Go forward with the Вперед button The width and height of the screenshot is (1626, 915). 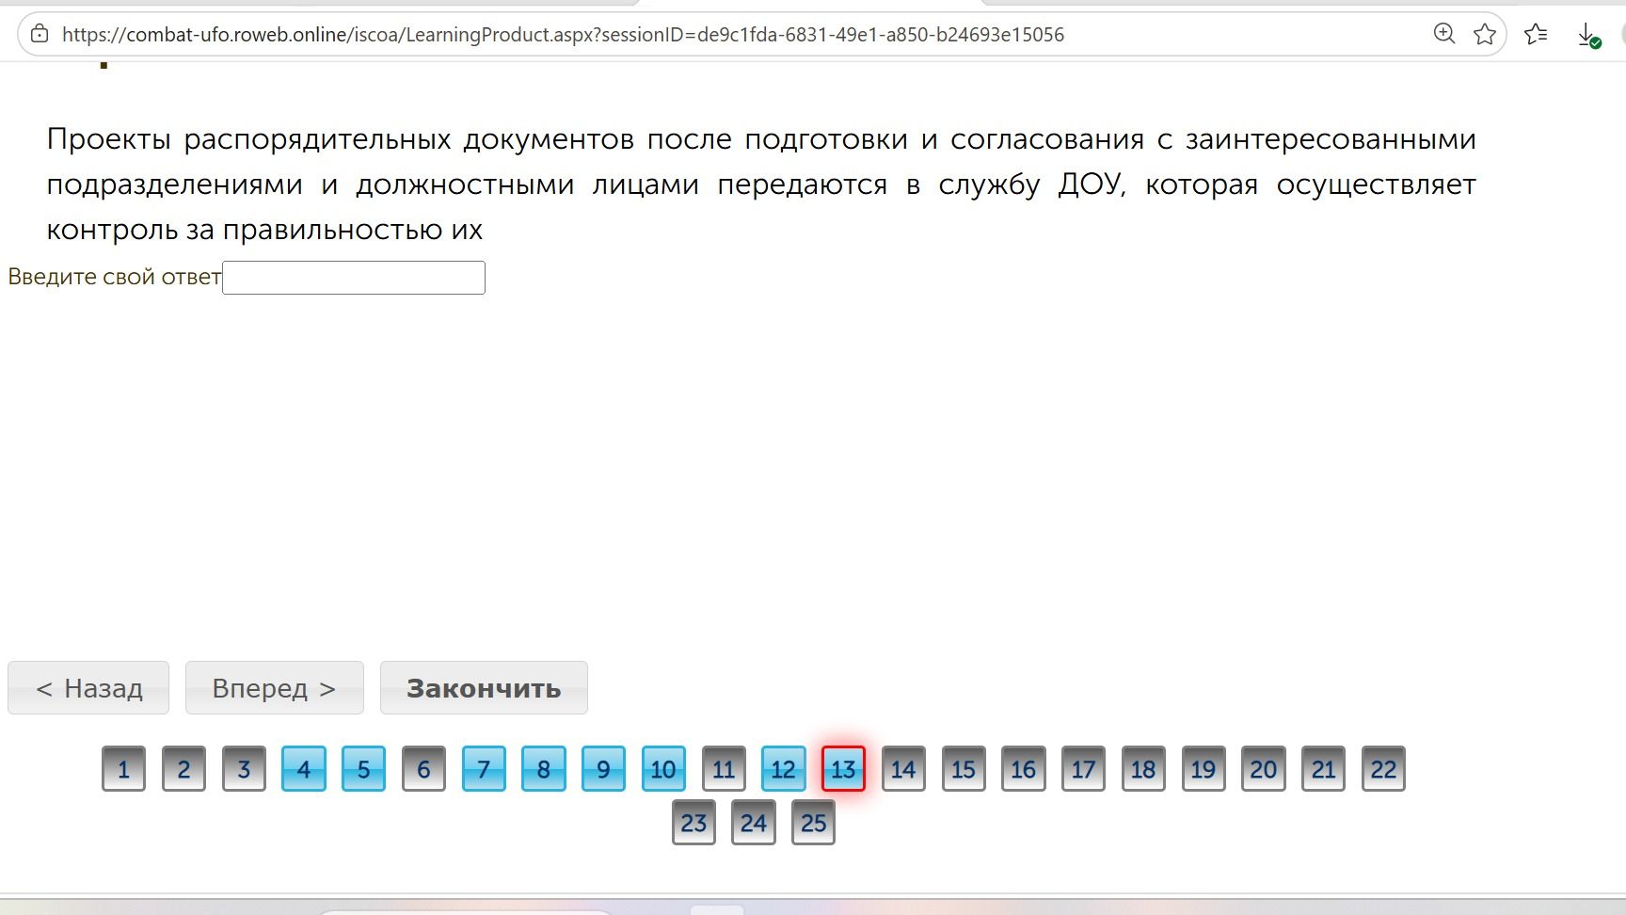[274, 688]
